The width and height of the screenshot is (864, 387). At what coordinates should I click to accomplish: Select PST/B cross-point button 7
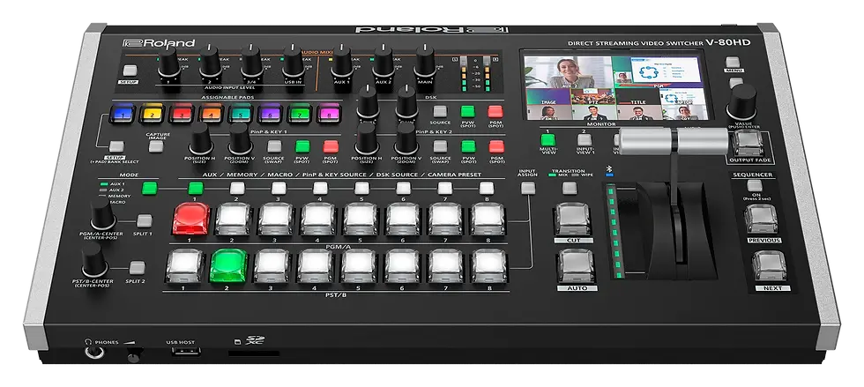(445, 265)
